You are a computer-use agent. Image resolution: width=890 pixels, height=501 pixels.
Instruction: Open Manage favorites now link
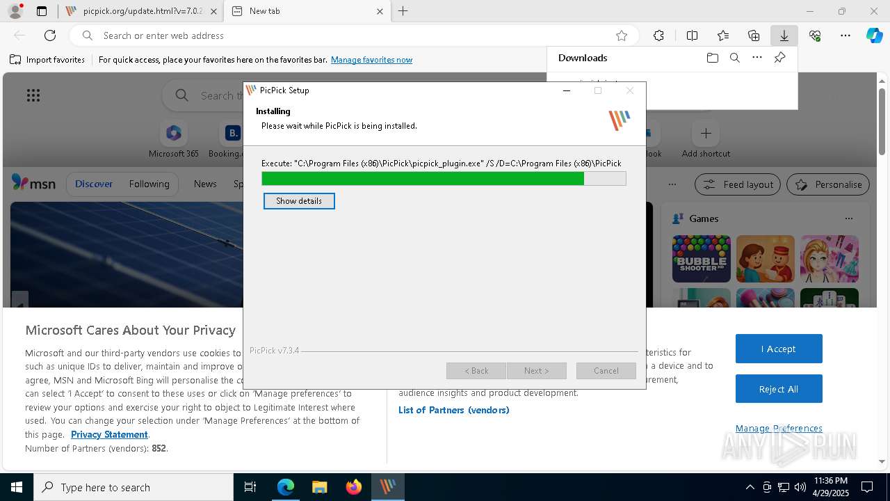pyautogui.click(x=371, y=60)
